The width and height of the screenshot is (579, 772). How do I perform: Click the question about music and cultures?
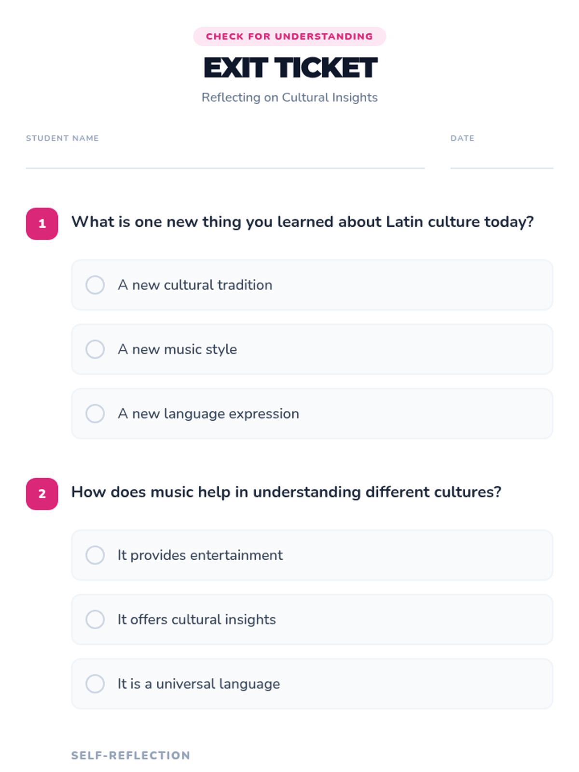click(x=286, y=492)
